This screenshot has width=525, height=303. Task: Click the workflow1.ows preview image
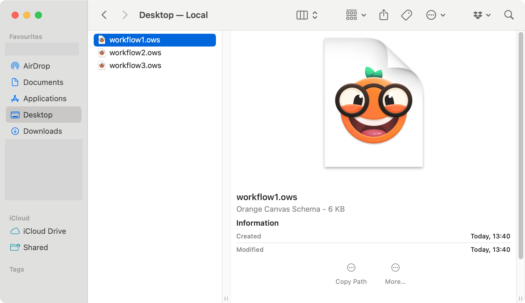[373, 102]
